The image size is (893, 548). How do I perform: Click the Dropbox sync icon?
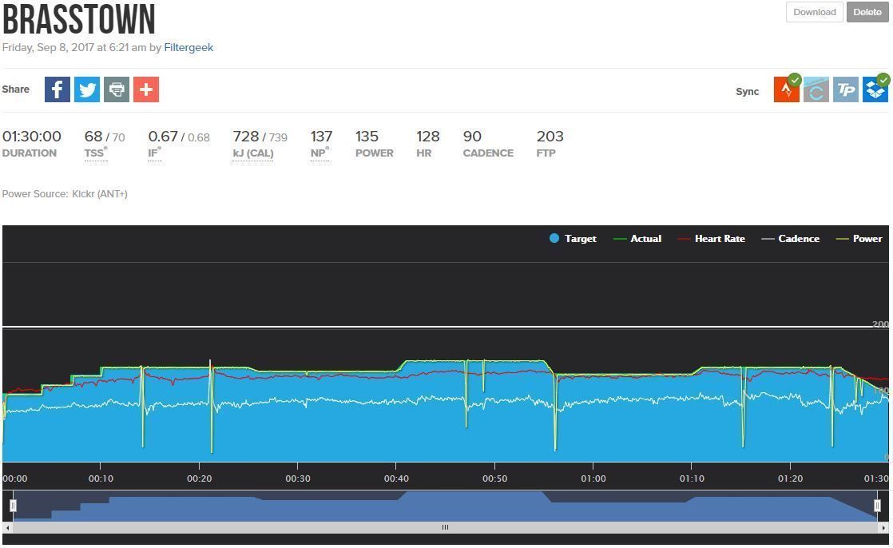click(x=875, y=90)
